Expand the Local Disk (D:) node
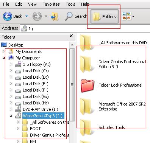Viewport: 150px width, 143px height. pyautogui.click(x=11, y=77)
